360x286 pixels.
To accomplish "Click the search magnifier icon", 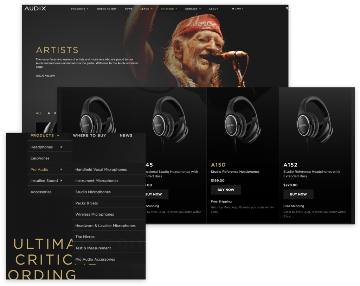I will click(x=287, y=8).
